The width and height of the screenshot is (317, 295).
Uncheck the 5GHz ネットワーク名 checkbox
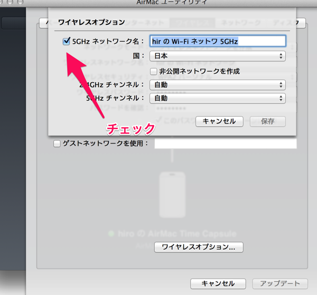coord(67,41)
